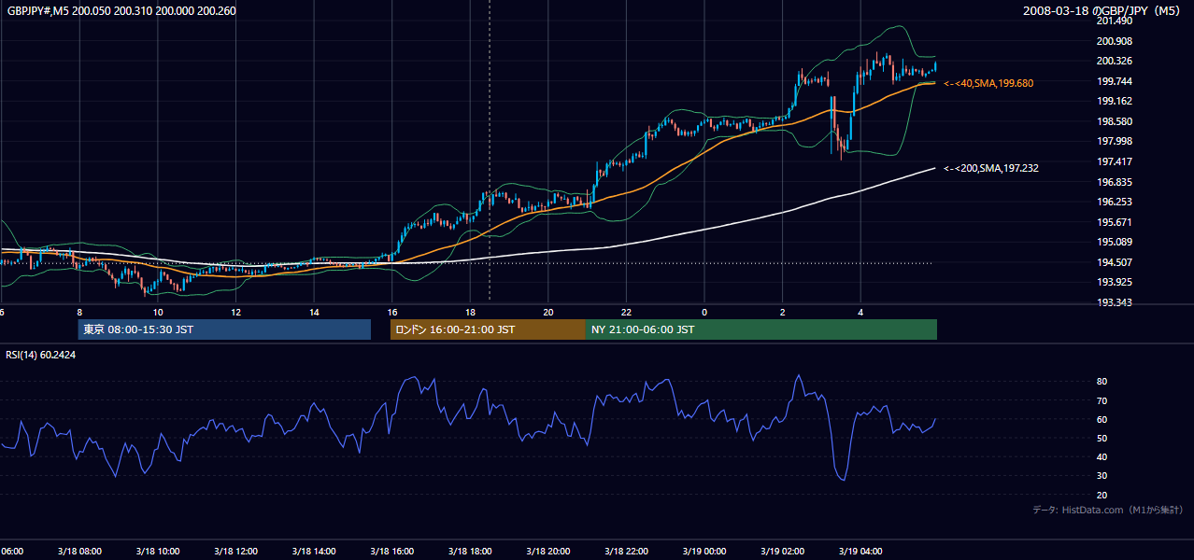Click price axis label 195.089

tap(1116, 242)
